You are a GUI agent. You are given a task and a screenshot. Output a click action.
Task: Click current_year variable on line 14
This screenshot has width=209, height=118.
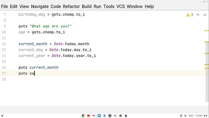coord(32,56)
